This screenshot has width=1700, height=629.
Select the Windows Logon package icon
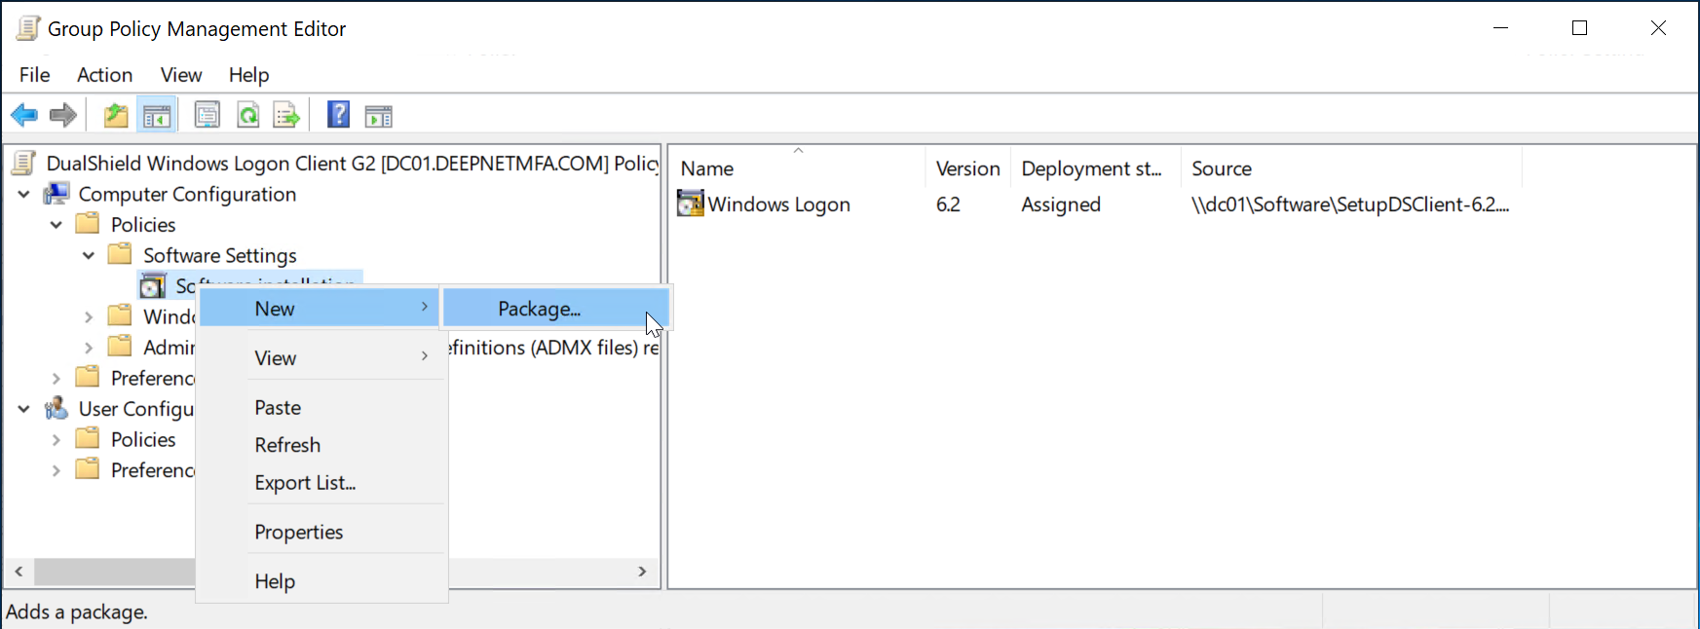691,203
